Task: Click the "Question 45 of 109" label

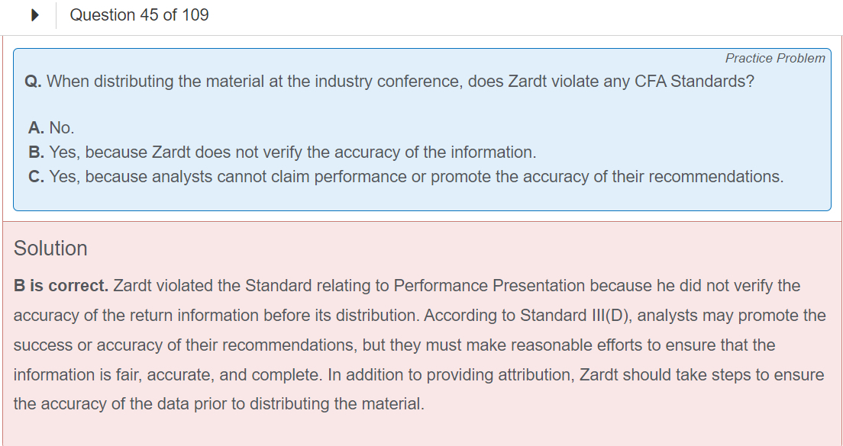Action: pos(139,15)
